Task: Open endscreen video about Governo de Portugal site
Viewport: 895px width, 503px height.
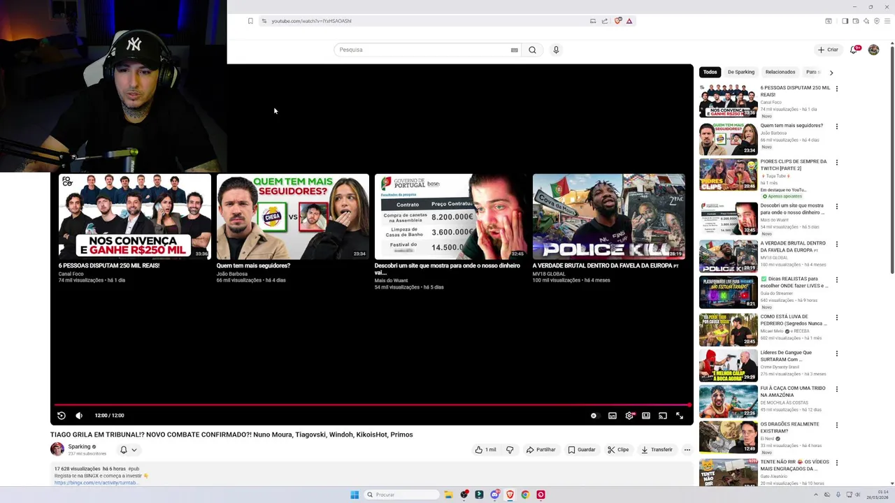Action: pyautogui.click(x=450, y=217)
